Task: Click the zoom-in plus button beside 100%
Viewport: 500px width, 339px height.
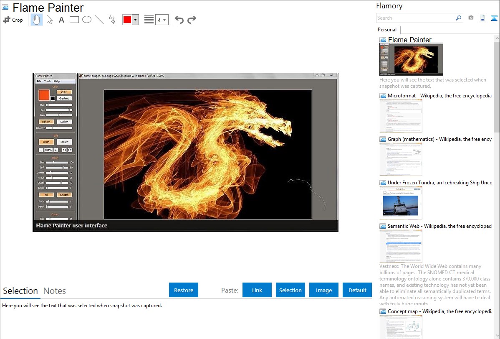Action: (x=56, y=150)
